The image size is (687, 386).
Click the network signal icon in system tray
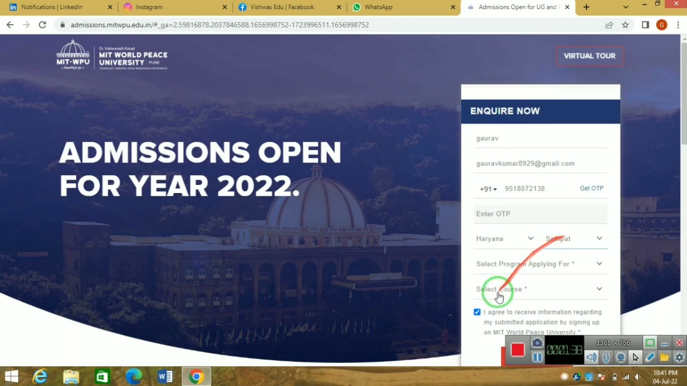point(626,377)
